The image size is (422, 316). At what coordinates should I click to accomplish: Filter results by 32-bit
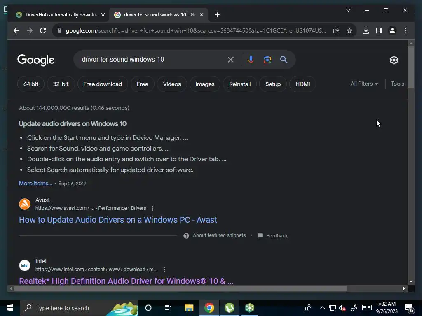point(61,84)
